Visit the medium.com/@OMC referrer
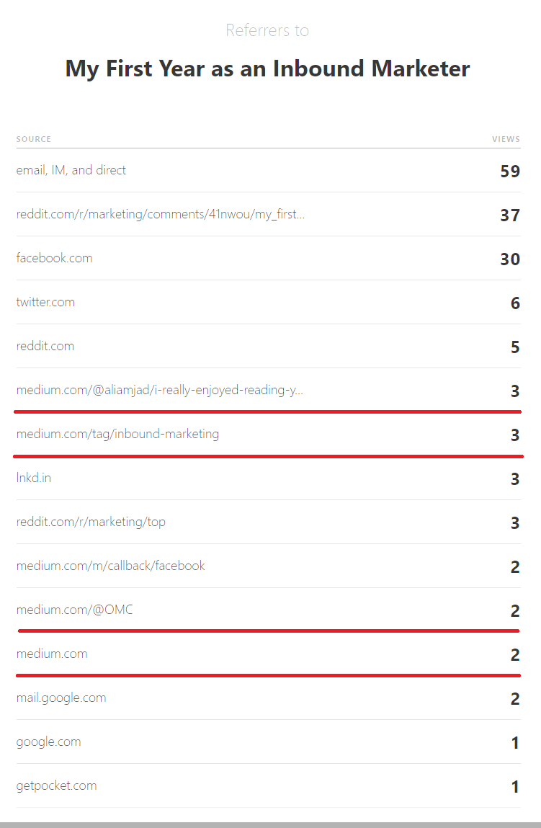Screen dimensions: 541x828 coord(74,610)
